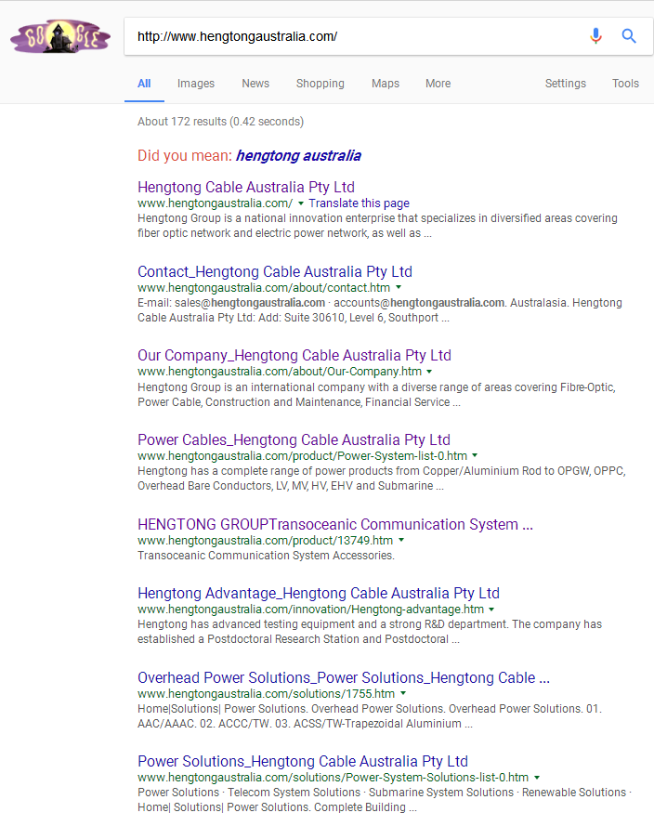Click the 'www.hengtongaustralia.com/solutions/1755.htm' green URL

coord(266,694)
